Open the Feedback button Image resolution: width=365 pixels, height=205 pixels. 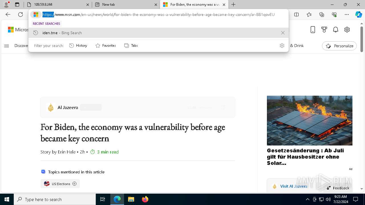[x=338, y=188]
